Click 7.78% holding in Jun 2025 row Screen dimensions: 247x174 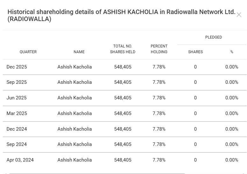(159, 98)
